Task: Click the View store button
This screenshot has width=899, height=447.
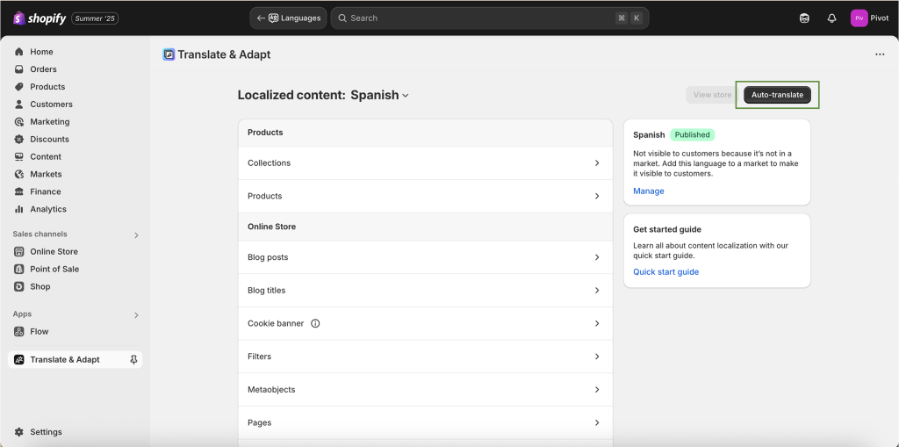Action: pos(712,95)
